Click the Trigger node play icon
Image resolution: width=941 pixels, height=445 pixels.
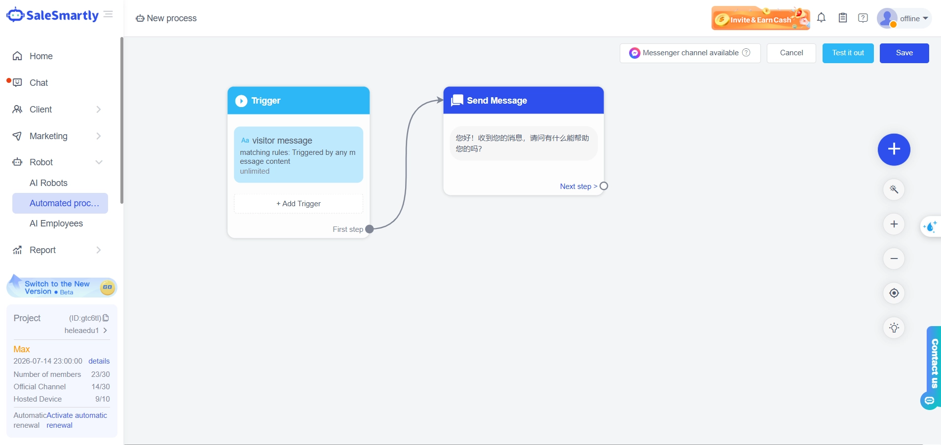(x=241, y=101)
